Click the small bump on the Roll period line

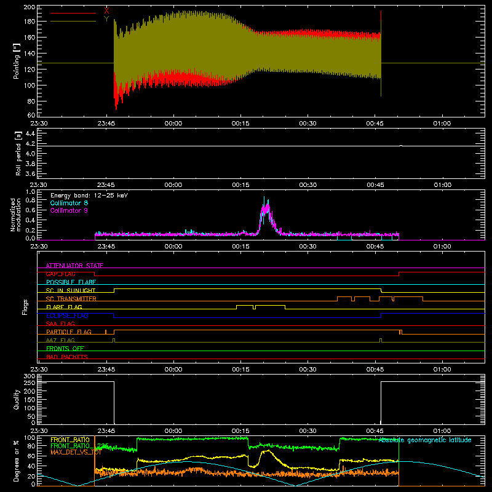coord(401,146)
